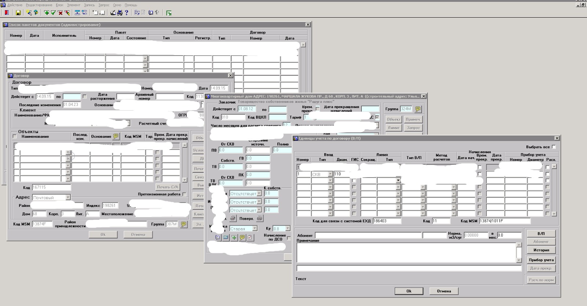Screen dimensions: 587x306
Task: Click the packages list scrollbar up arrow
Action: [x=303, y=45]
